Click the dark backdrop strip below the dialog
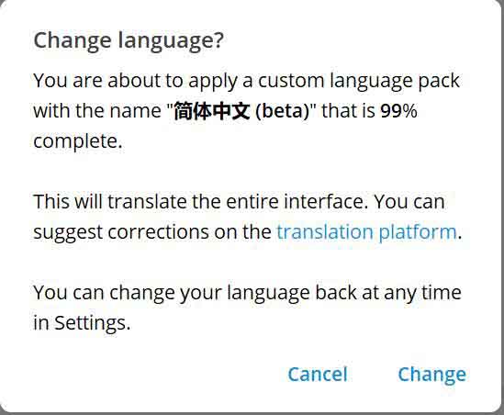 [x=252, y=414]
